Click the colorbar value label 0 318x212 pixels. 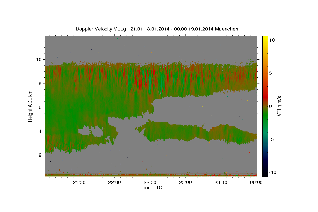pos(270,106)
